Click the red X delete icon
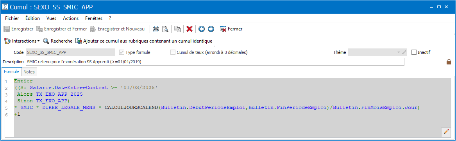Screen dimensions: 456x141 coord(190,29)
